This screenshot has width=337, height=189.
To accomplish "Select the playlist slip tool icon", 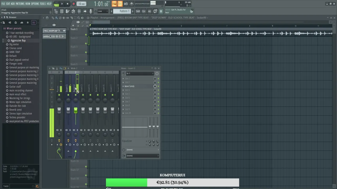I will pyautogui.click(x=68, y=18).
